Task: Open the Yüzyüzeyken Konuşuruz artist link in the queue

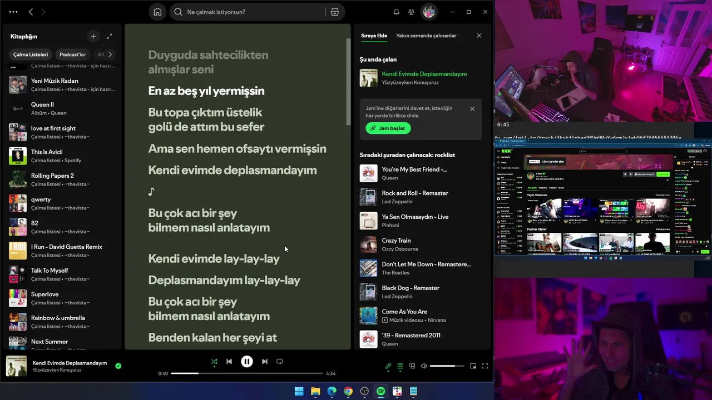Action: click(410, 82)
